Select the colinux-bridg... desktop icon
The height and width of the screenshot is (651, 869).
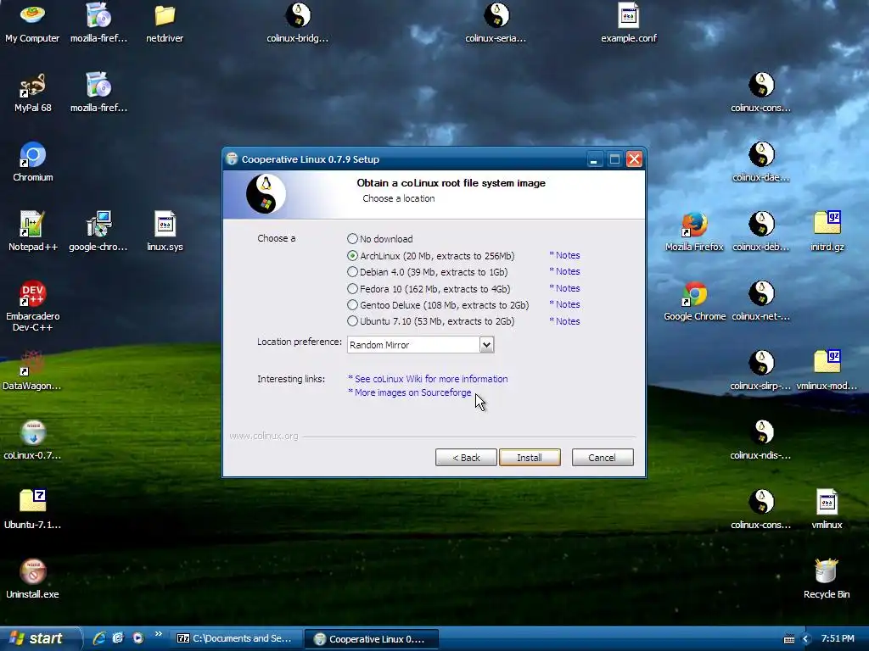tap(298, 24)
